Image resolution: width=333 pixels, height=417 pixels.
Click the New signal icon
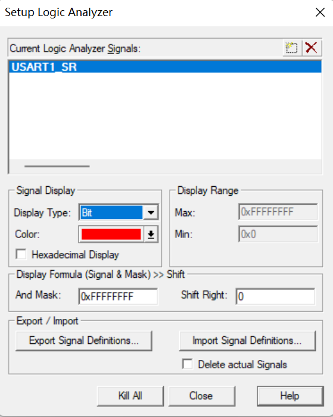(292, 48)
